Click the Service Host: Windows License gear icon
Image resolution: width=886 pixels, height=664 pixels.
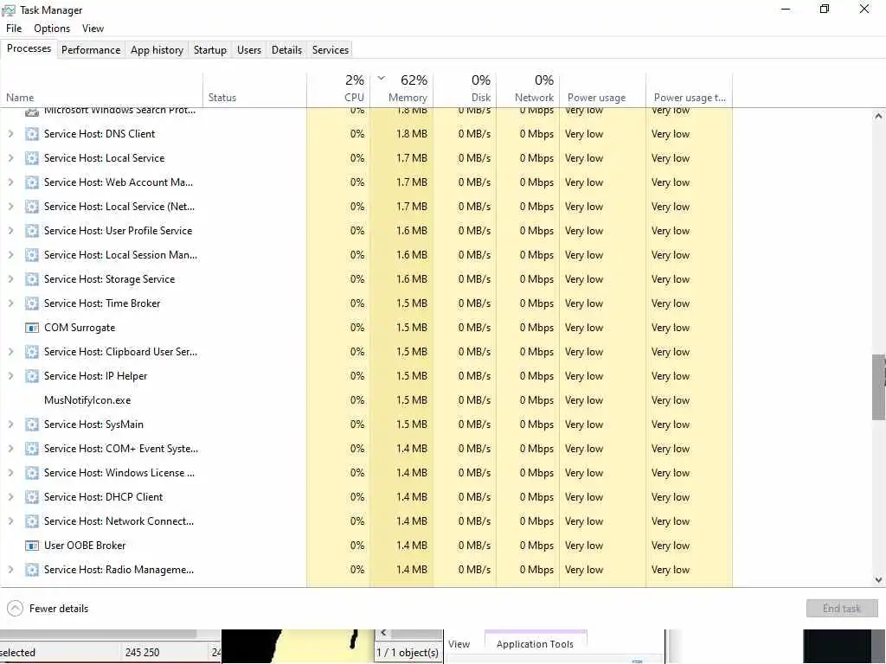coord(32,473)
